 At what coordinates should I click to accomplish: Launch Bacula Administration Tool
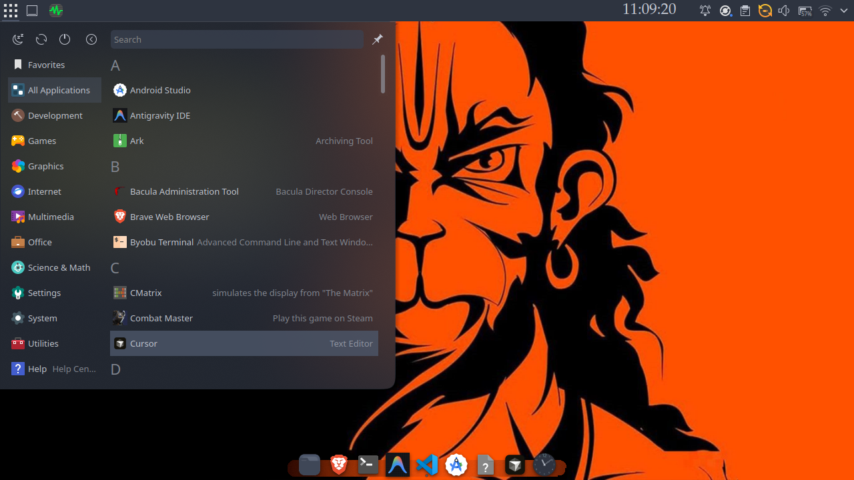pos(244,191)
